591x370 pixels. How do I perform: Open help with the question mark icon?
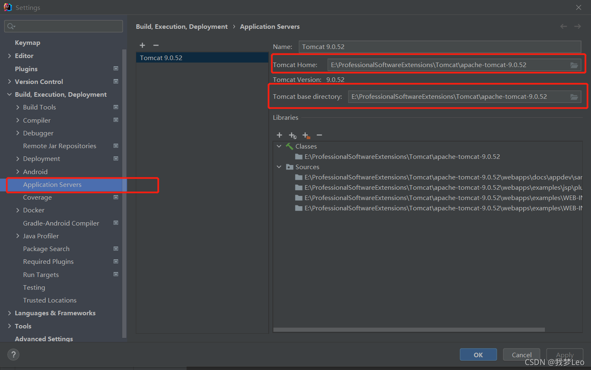click(14, 354)
